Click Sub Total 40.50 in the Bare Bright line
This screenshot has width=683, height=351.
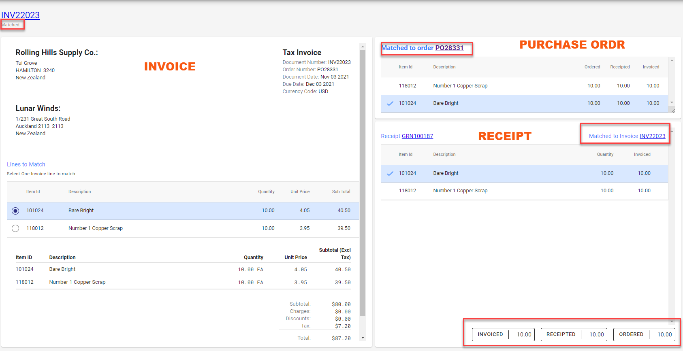(x=344, y=211)
